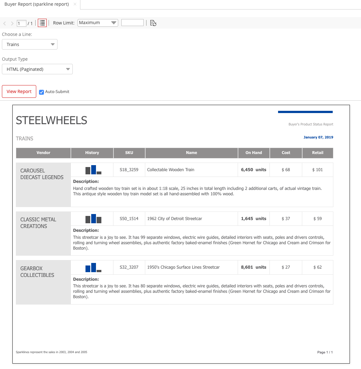Open the Output Type HTML (Paginated) dropdown
Image resolution: width=361 pixels, height=369 pixels.
[x=37, y=69]
